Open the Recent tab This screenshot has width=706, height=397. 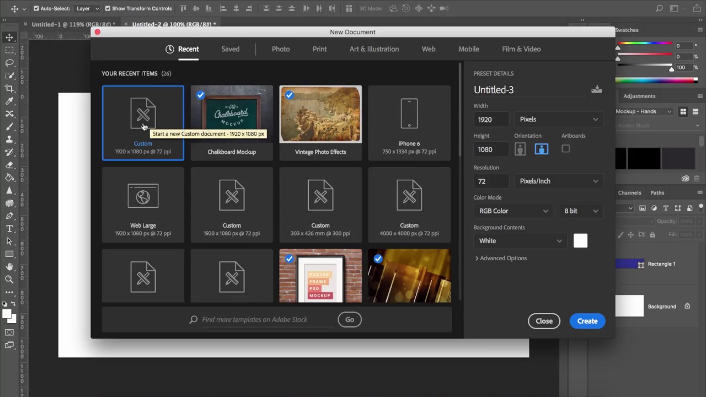click(x=183, y=49)
